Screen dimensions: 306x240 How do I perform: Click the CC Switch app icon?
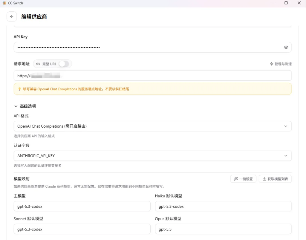(4, 3)
